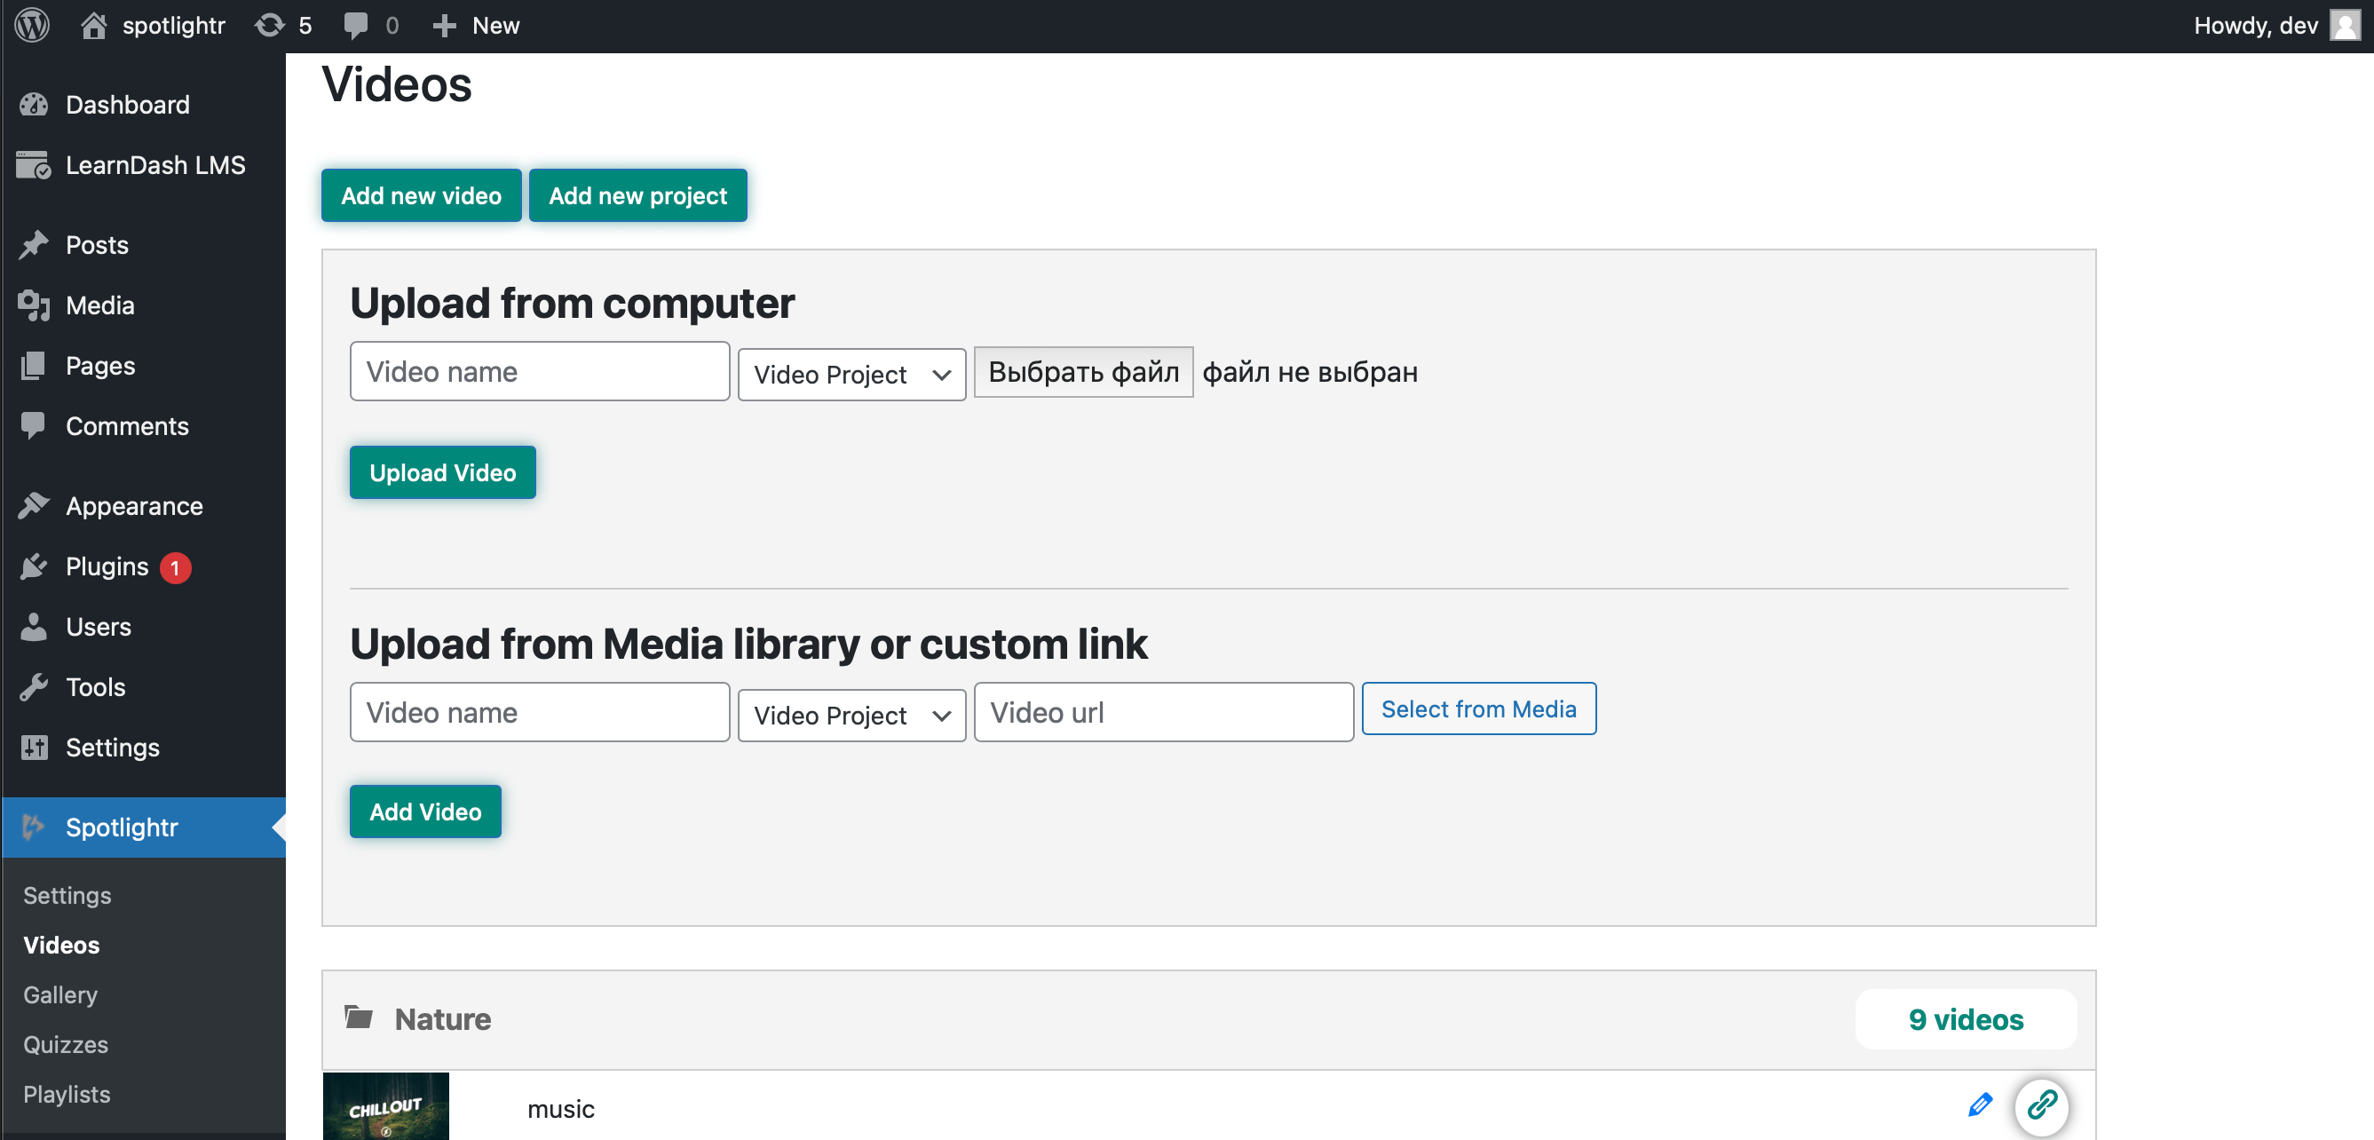Screen dimensions: 2374x1140
Task: Click the pencil edit icon for music video
Action: [1980, 1104]
